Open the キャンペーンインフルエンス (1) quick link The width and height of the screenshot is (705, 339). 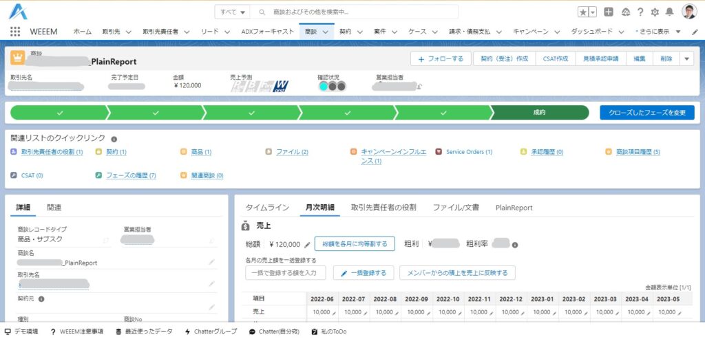coord(394,156)
